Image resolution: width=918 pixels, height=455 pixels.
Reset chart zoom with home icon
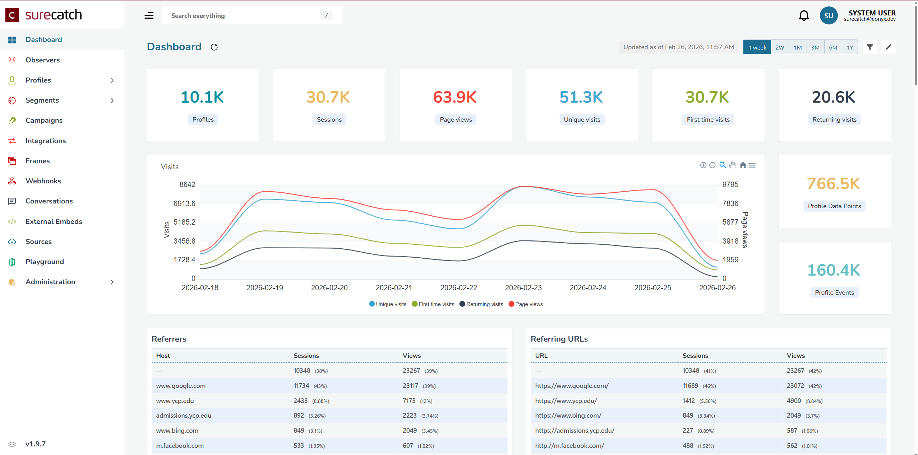(x=743, y=165)
